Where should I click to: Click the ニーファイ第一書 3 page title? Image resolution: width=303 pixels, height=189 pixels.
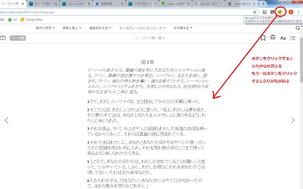[x=150, y=38]
